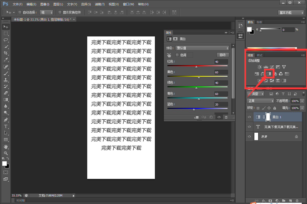307x204 pixels.
Task: Select the Pen tool
Action: tap(6, 120)
